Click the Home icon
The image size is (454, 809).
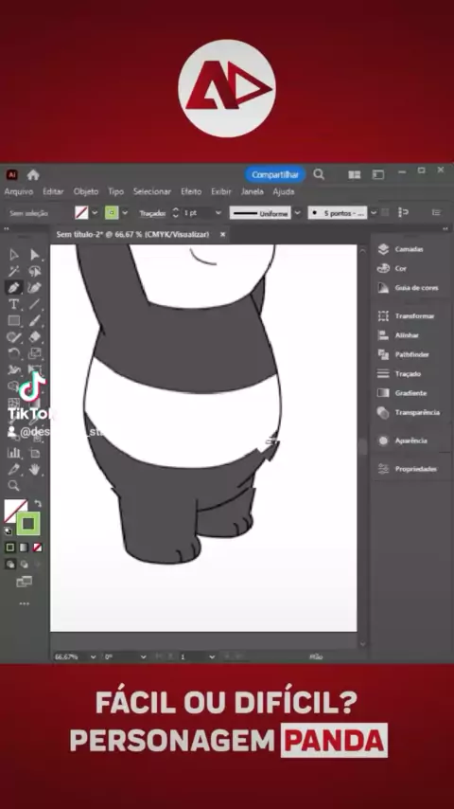click(33, 175)
